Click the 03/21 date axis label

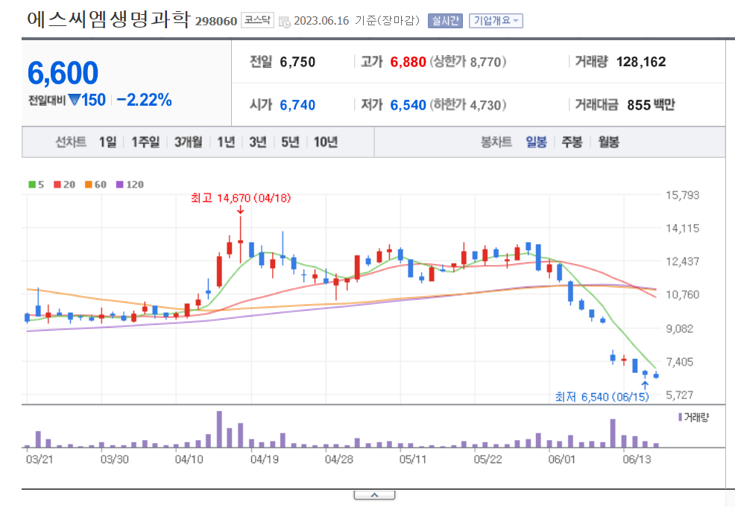[x=40, y=459]
